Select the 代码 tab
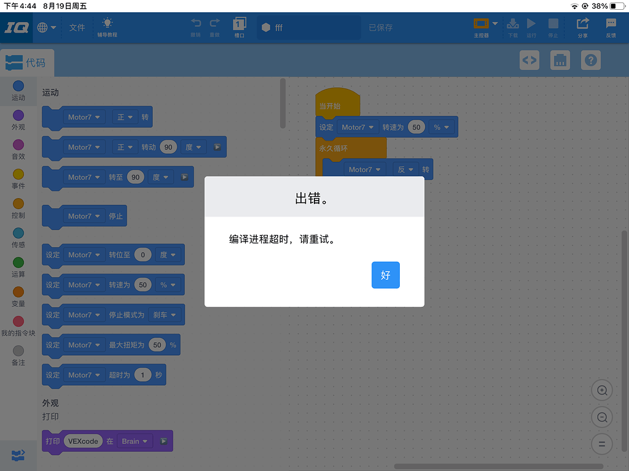This screenshot has height=471, width=629. click(x=27, y=63)
